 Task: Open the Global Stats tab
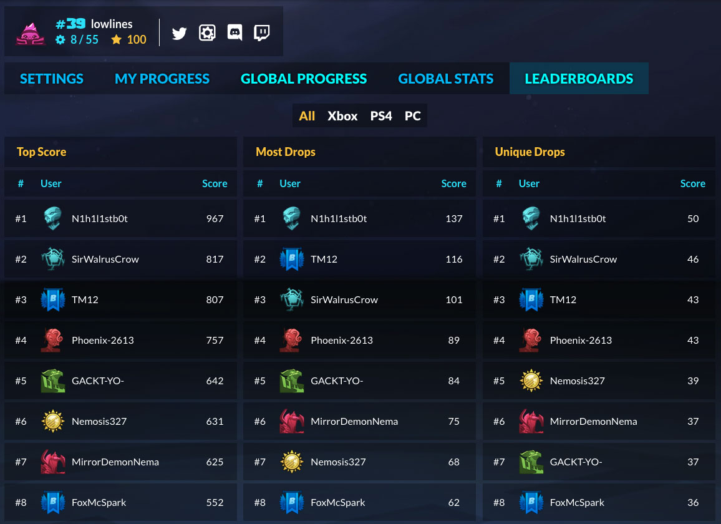tap(445, 79)
